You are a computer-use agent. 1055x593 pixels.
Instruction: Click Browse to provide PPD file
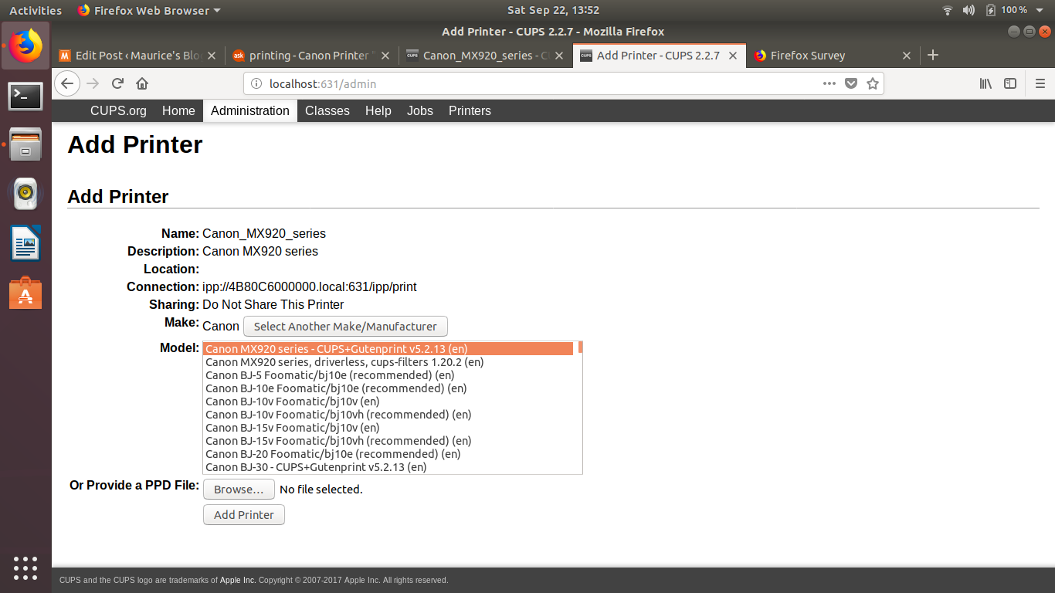click(x=239, y=490)
